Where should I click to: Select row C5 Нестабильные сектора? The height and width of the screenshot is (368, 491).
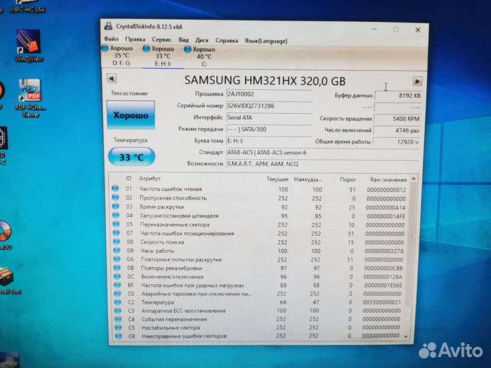click(x=259, y=327)
